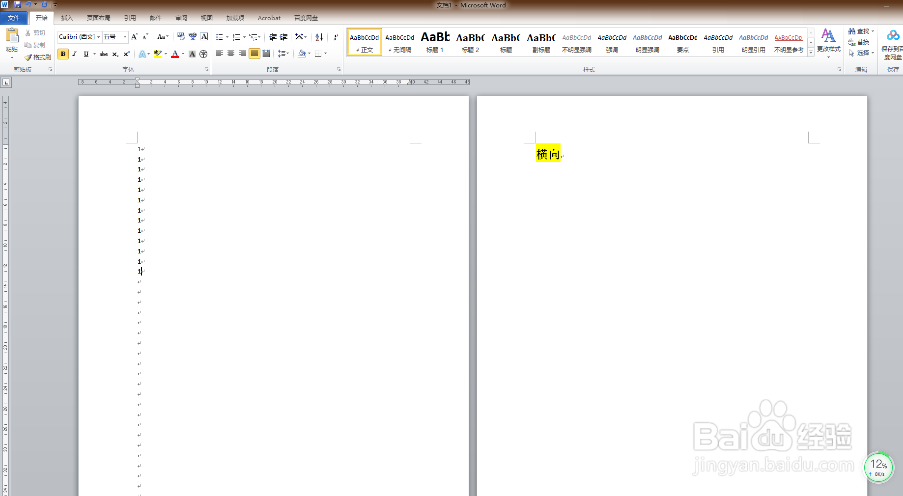The height and width of the screenshot is (496, 903).
Task: Select the Format Painter (格式刷) brush
Action: (x=38, y=57)
